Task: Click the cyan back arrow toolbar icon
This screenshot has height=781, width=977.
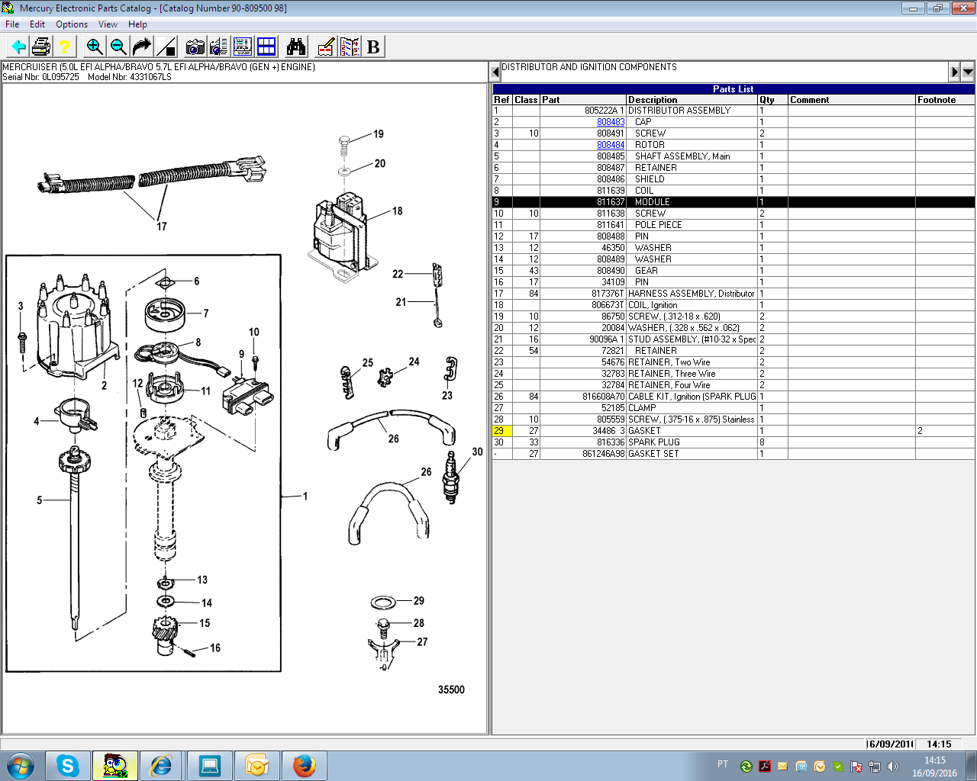Action: click(18, 47)
